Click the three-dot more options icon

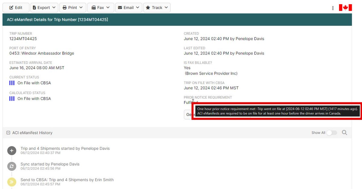coord(333,8)
